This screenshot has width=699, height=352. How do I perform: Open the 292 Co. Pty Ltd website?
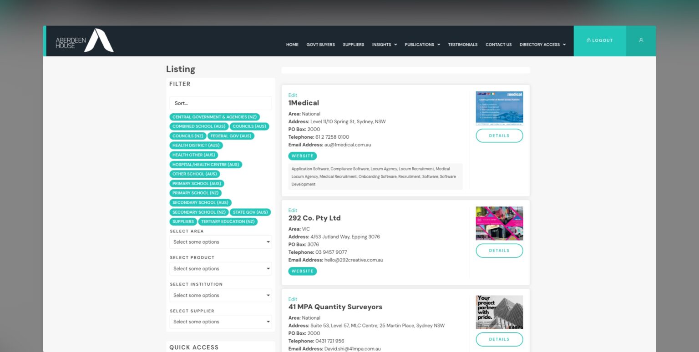pyautogui.click(x=302, y=271)
